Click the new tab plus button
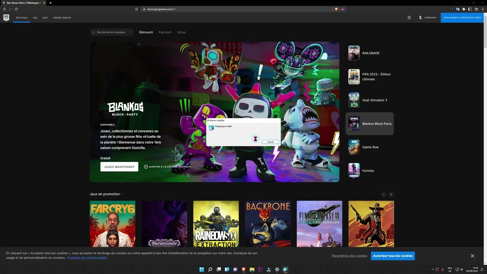This screenshot has height=274, width=487. coord(51,3)
